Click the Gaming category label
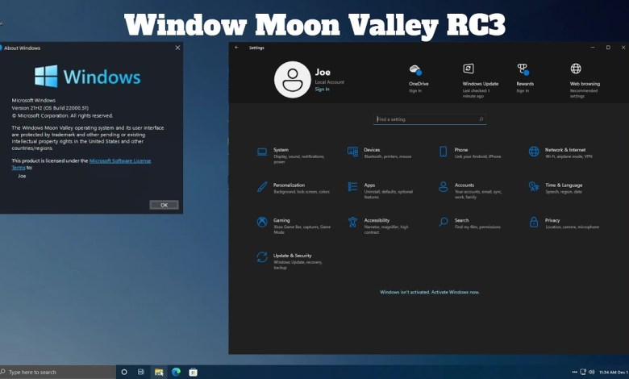The height and width of the screenshot is (379, 629). [x=281, y=220]
